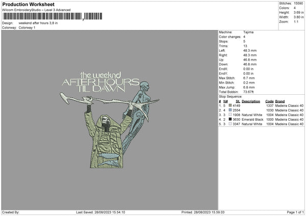Click the code 1030 cell

(x=270, y=111)
